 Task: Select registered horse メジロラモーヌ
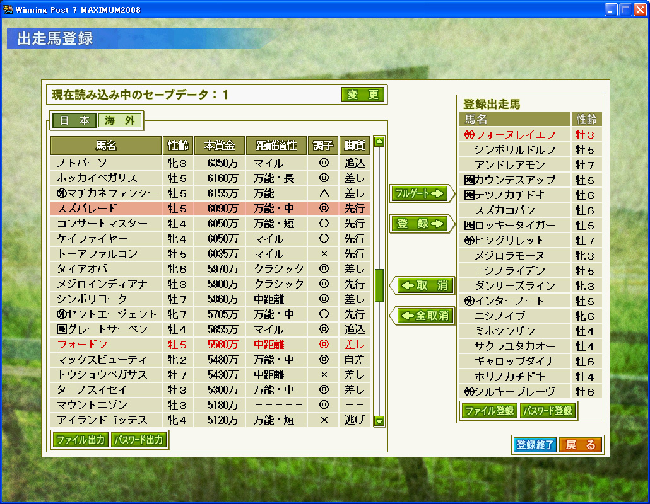(531, 256)
